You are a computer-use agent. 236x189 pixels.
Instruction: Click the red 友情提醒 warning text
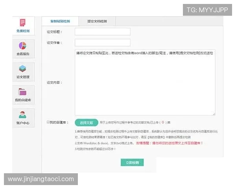coord(169,143)
